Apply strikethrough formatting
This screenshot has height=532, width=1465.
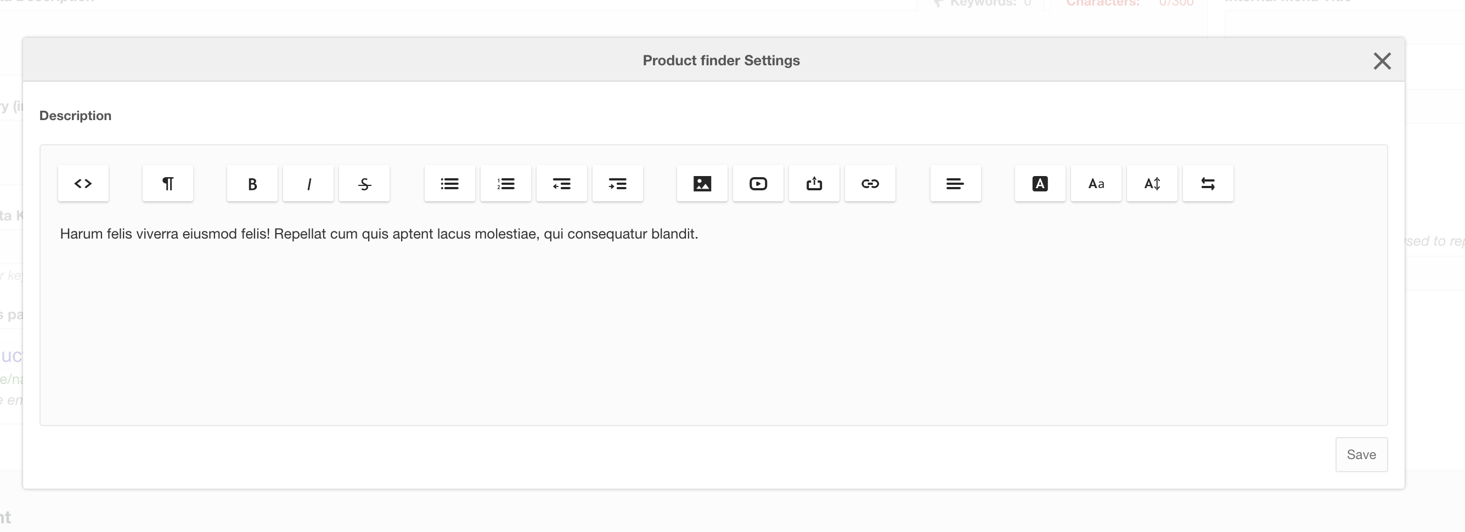[364, 184]
